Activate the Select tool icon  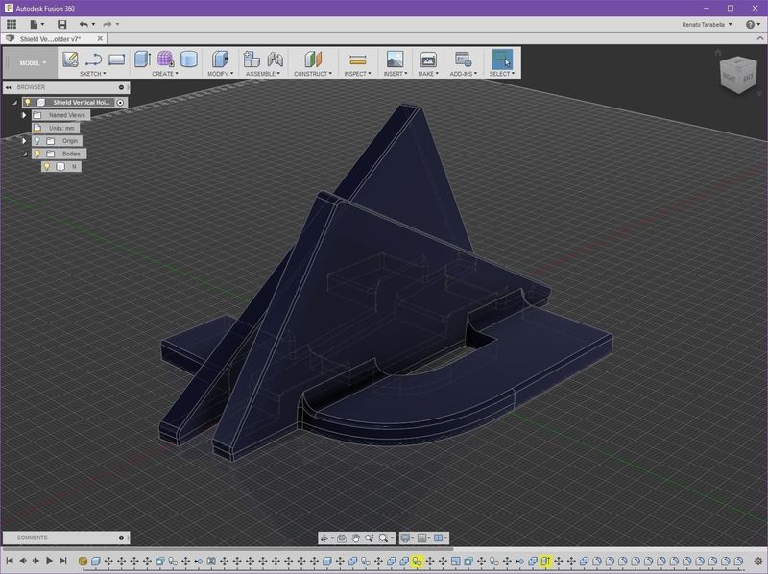point(502,59)
